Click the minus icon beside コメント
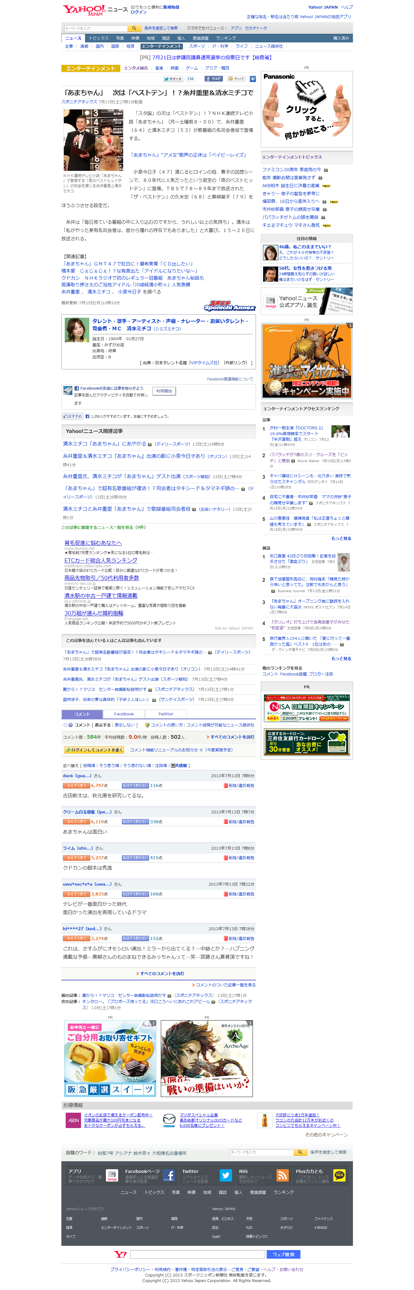This screenshot has height=1290, width=414. [71, 725]
